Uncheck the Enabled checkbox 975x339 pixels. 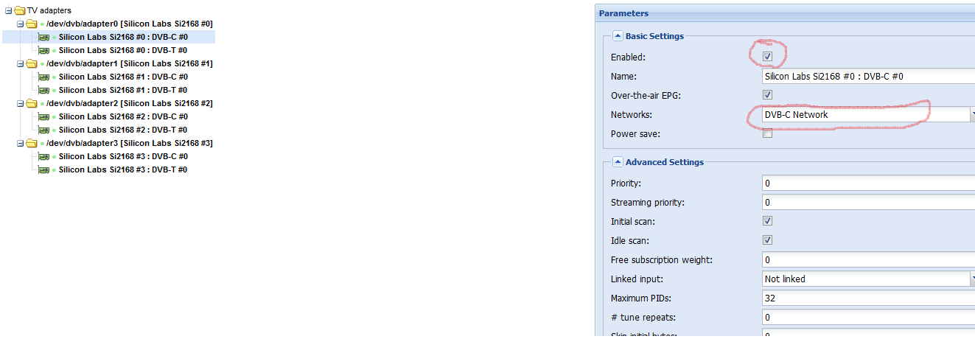point(767,56)
